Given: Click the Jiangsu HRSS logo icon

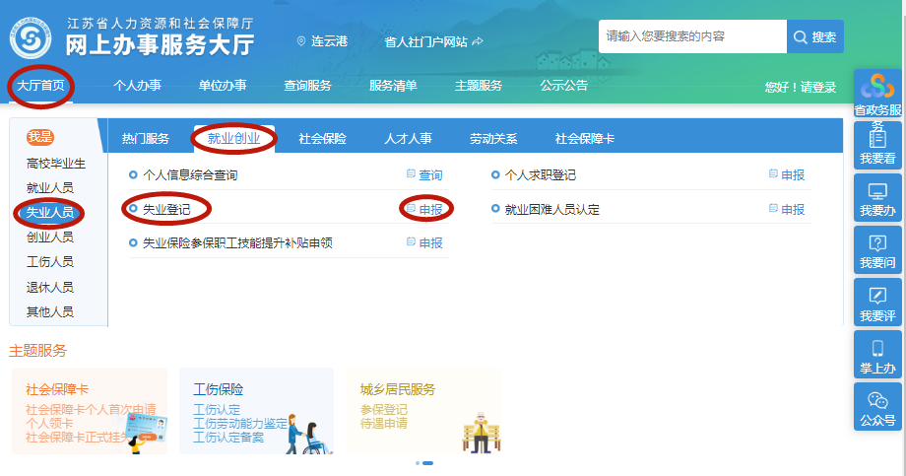Looking at the screenshot, I should pos(31,36).
